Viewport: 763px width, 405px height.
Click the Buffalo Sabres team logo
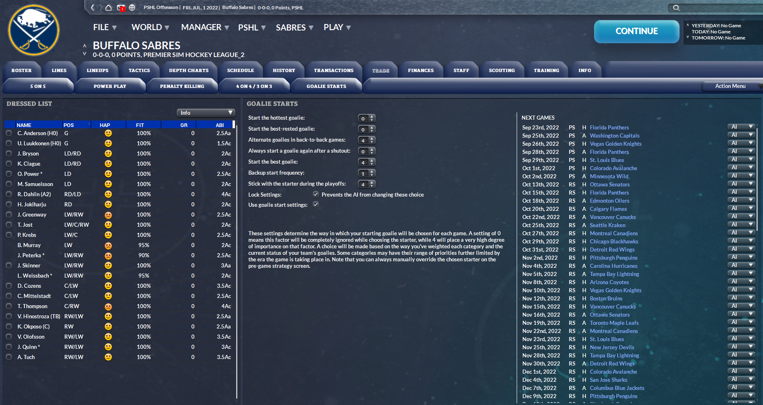[x=34, y=30]
